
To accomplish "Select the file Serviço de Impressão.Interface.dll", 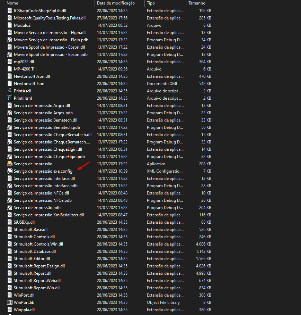I will pos(44,179).
